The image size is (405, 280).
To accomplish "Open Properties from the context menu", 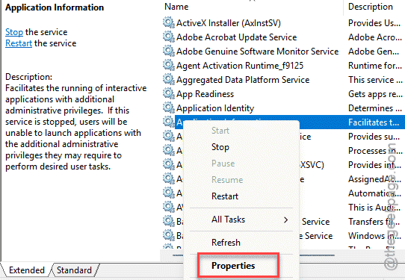I will coord(233,266).
